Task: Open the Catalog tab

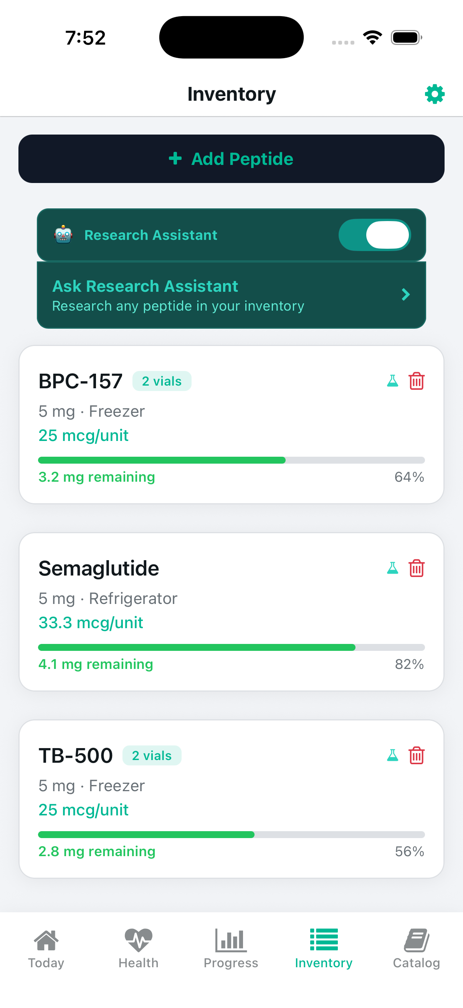Action: click(416, 948)
